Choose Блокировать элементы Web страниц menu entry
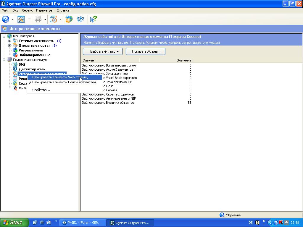 (x=65, y=77)
